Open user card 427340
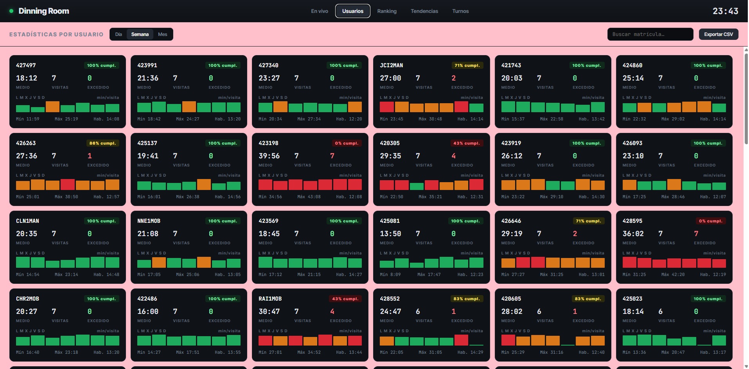 (310, 91)
